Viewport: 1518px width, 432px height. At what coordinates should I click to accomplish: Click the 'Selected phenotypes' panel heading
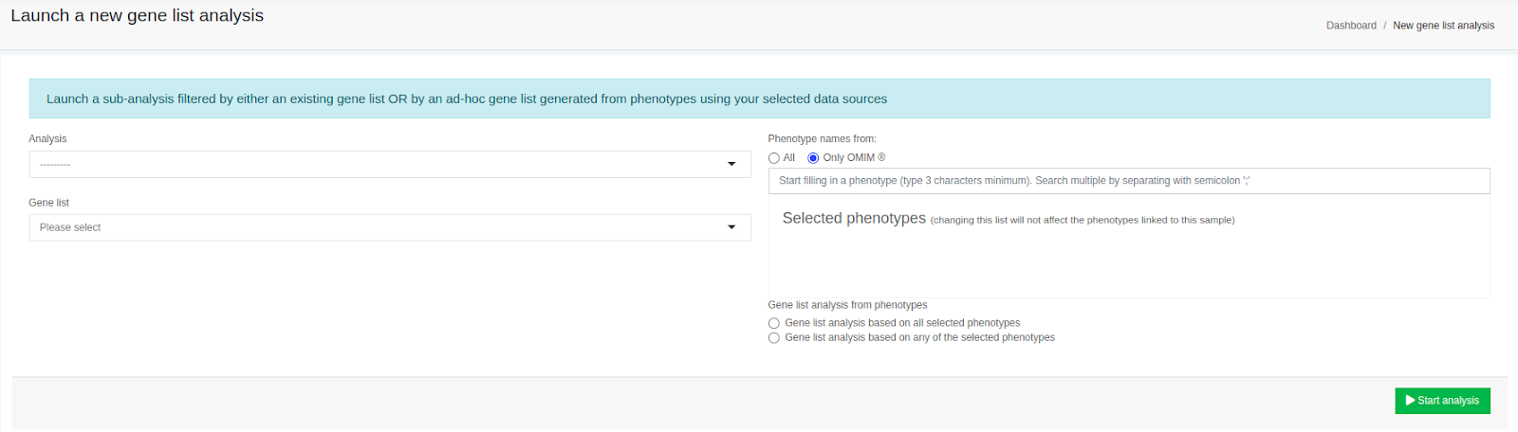[854, 218]
